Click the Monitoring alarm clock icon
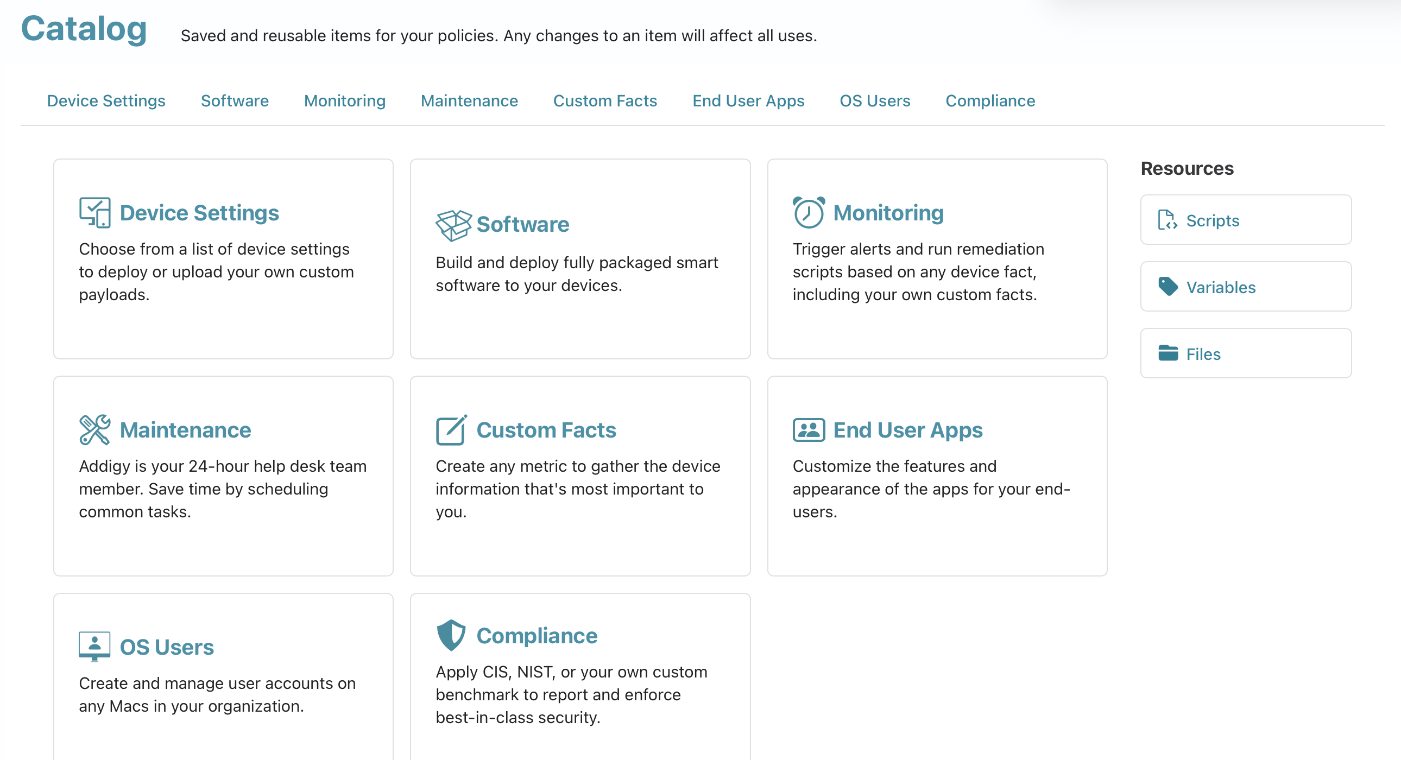Viewport: 1401px width, 760px height. coord(809,213)
